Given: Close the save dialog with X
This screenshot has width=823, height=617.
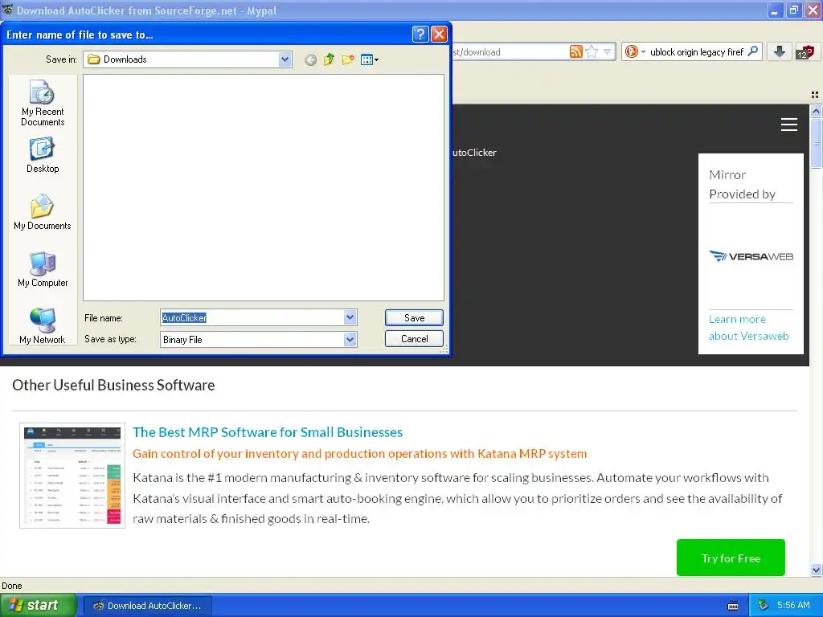Looking at the screenshot, I should pos(439,34).
